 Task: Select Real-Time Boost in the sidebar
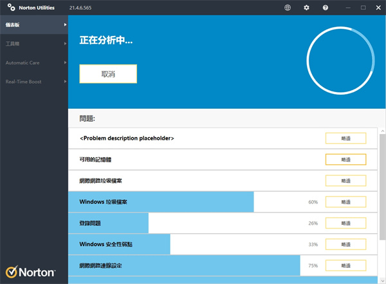click(23, 82)
